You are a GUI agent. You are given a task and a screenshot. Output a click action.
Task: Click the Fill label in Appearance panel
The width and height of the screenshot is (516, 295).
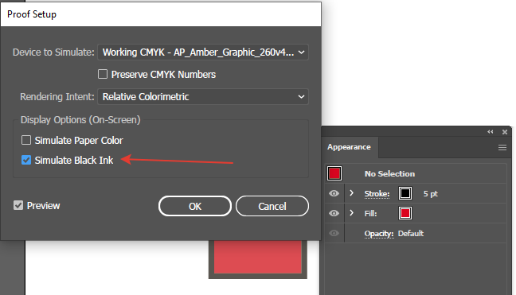[x=370, y=214]
